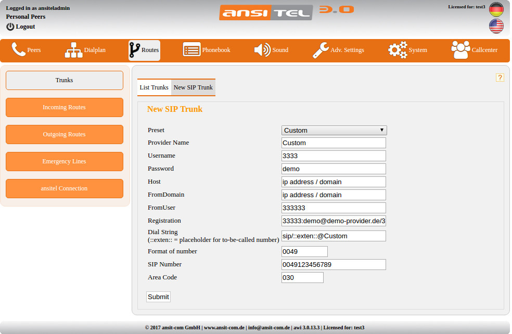This screenshot has width=512, height=334.
Task: Open the Peers phone icon
Action: [x=18, y=50]
